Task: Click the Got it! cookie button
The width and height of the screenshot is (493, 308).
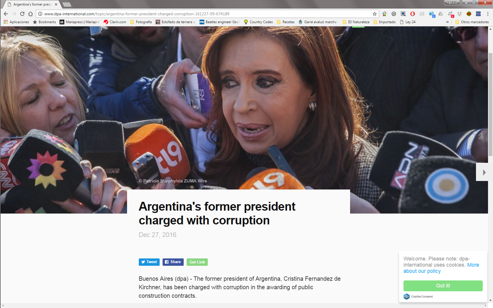Action: tap(443, 286)
